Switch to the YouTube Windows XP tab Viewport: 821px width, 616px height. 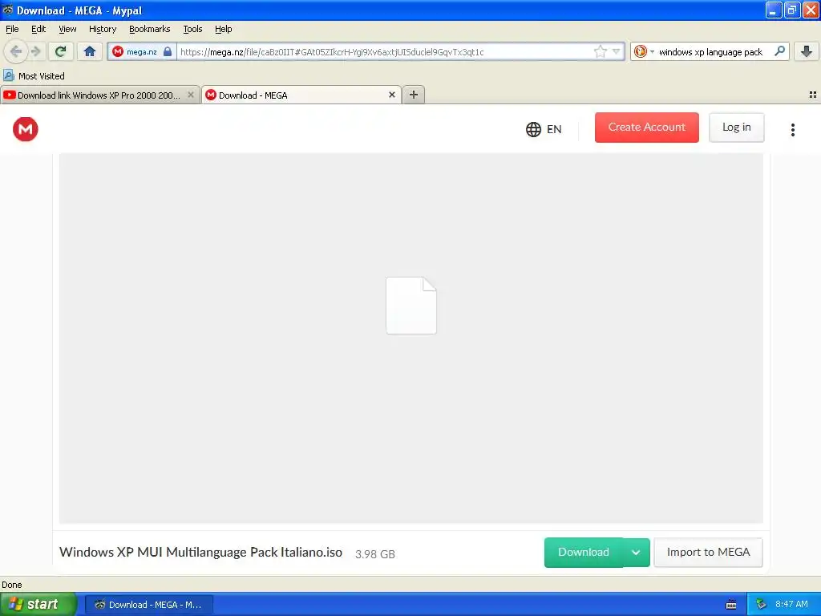(99, 95)
